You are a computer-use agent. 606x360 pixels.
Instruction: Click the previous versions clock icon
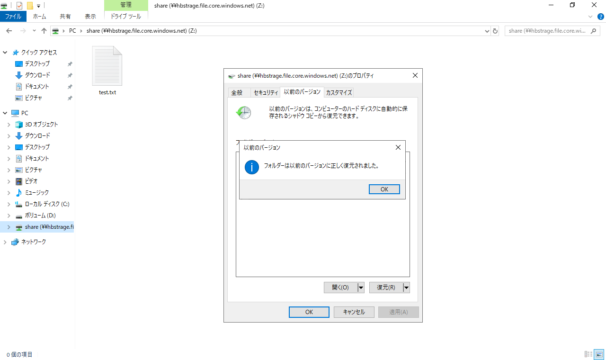pos(243,112)
